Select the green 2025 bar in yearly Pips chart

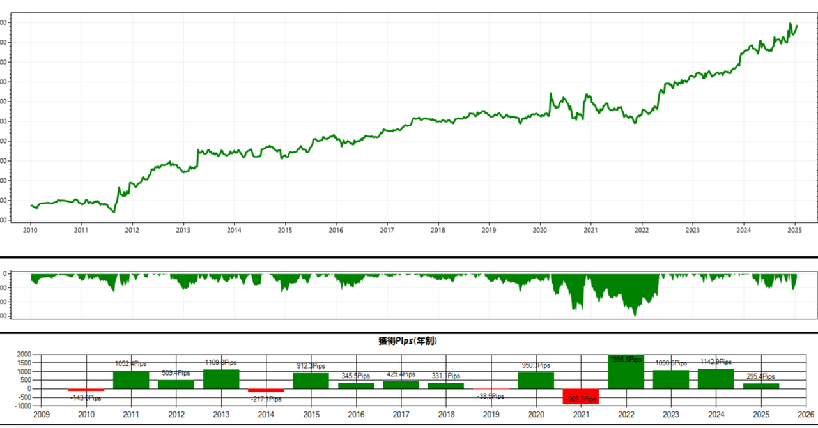point(760,386)
